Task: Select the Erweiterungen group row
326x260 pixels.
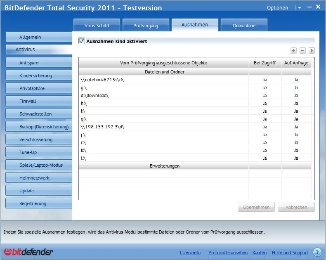Action: click(195, 166)
